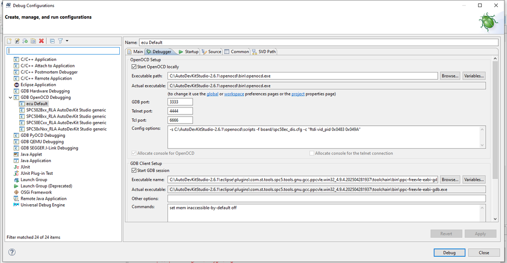Click the GDB PyOCD Debugging icon
Image resolution: width=507 pixels, height=263 pixels.
pos(16,135)
